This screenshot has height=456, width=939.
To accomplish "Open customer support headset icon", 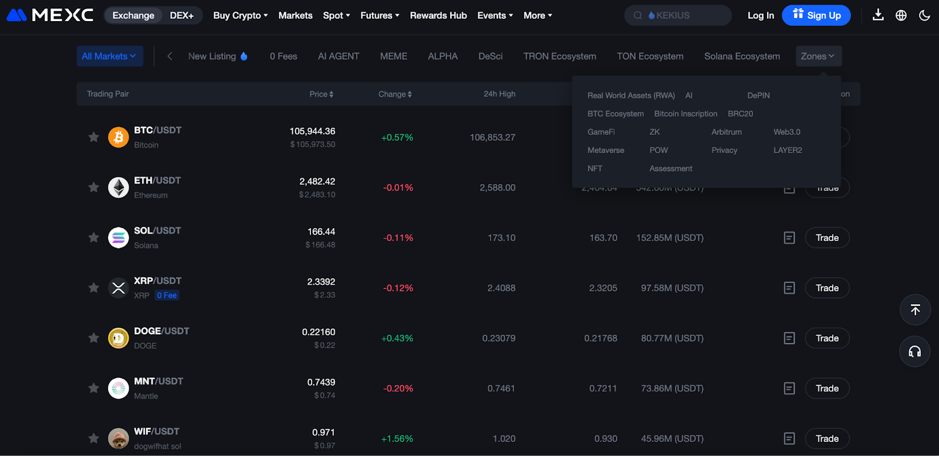I will point(915,352).
